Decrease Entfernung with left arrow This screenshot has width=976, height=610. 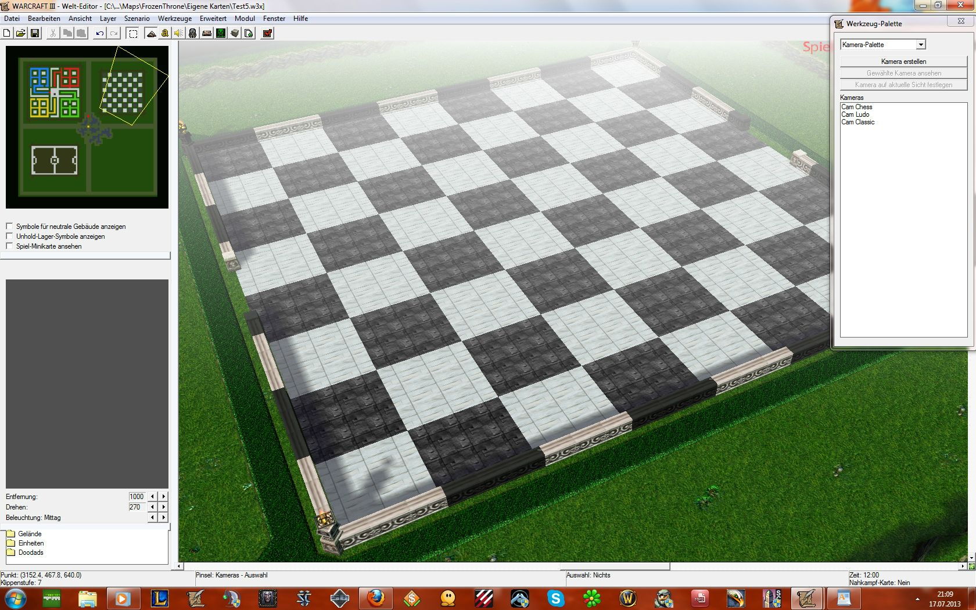(x=153, y=497)
